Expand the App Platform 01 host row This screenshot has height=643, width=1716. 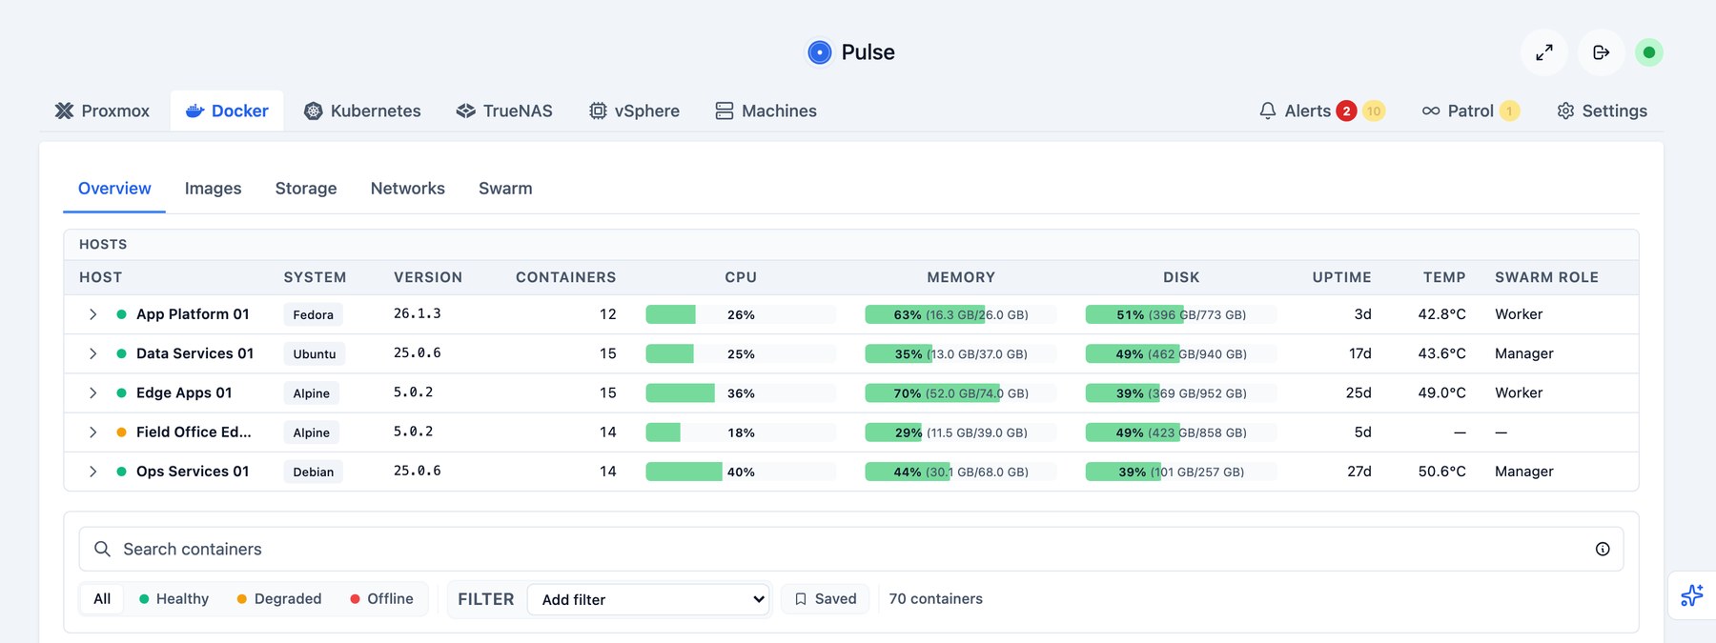pyautogui.click(x=92, y=314)
